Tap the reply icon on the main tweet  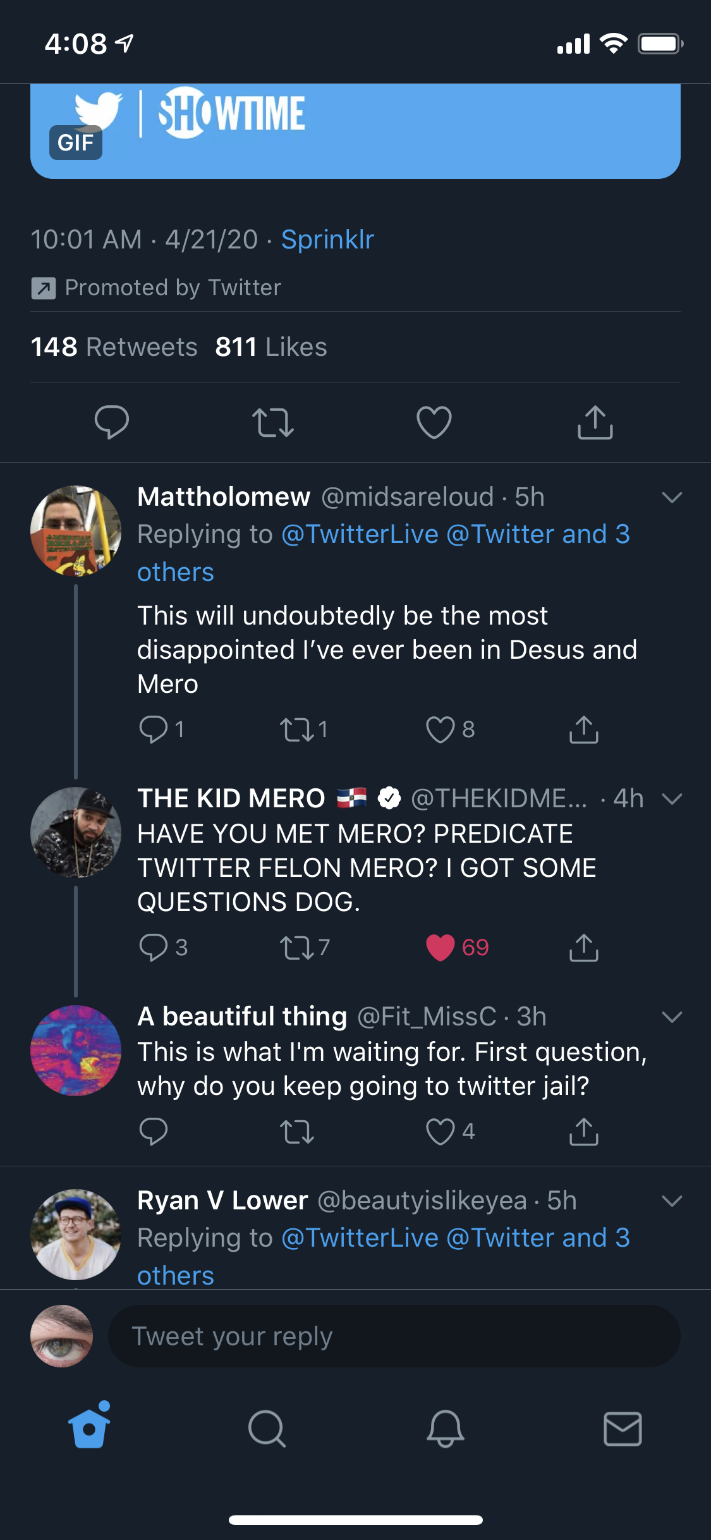[112, 422]
